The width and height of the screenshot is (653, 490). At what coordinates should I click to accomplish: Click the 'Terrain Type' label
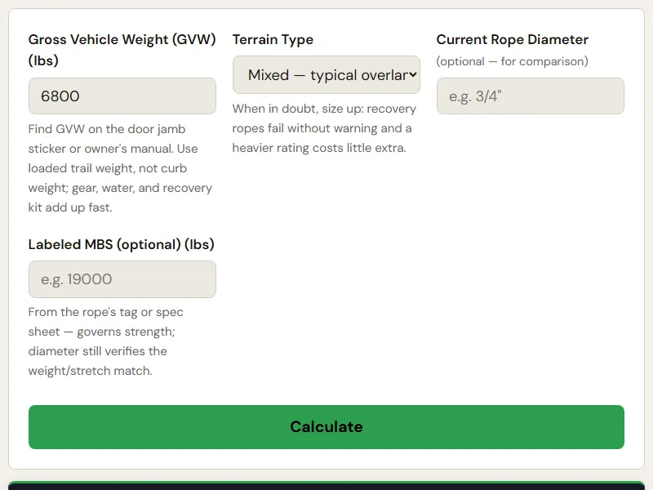tap(273, 39)
